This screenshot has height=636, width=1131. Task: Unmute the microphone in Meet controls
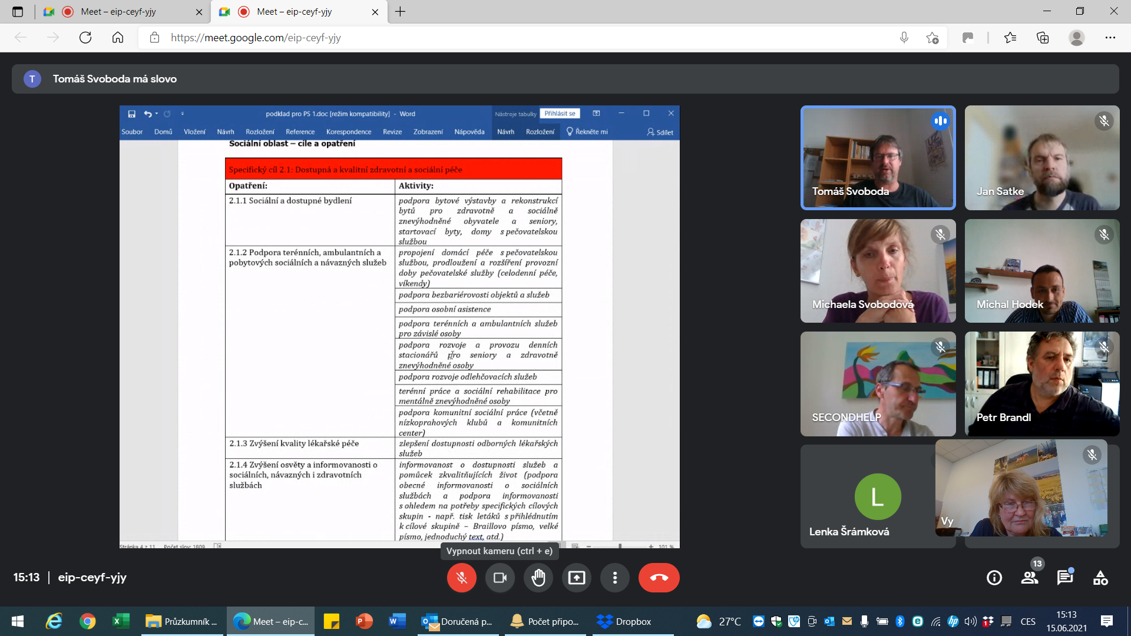461,578
